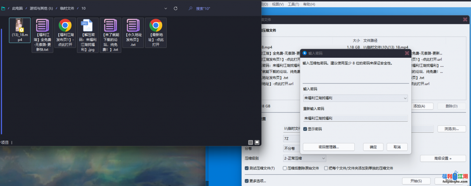Select the 全免费-无套路 txt file icon
The image size is (471, 186).
42,26
